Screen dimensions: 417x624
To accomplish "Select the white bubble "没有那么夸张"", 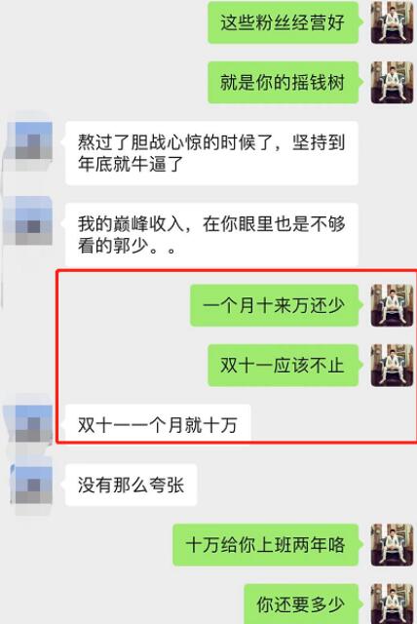I will [130, 485].
